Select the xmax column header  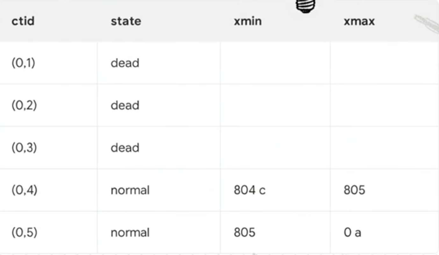click(359, 21)
